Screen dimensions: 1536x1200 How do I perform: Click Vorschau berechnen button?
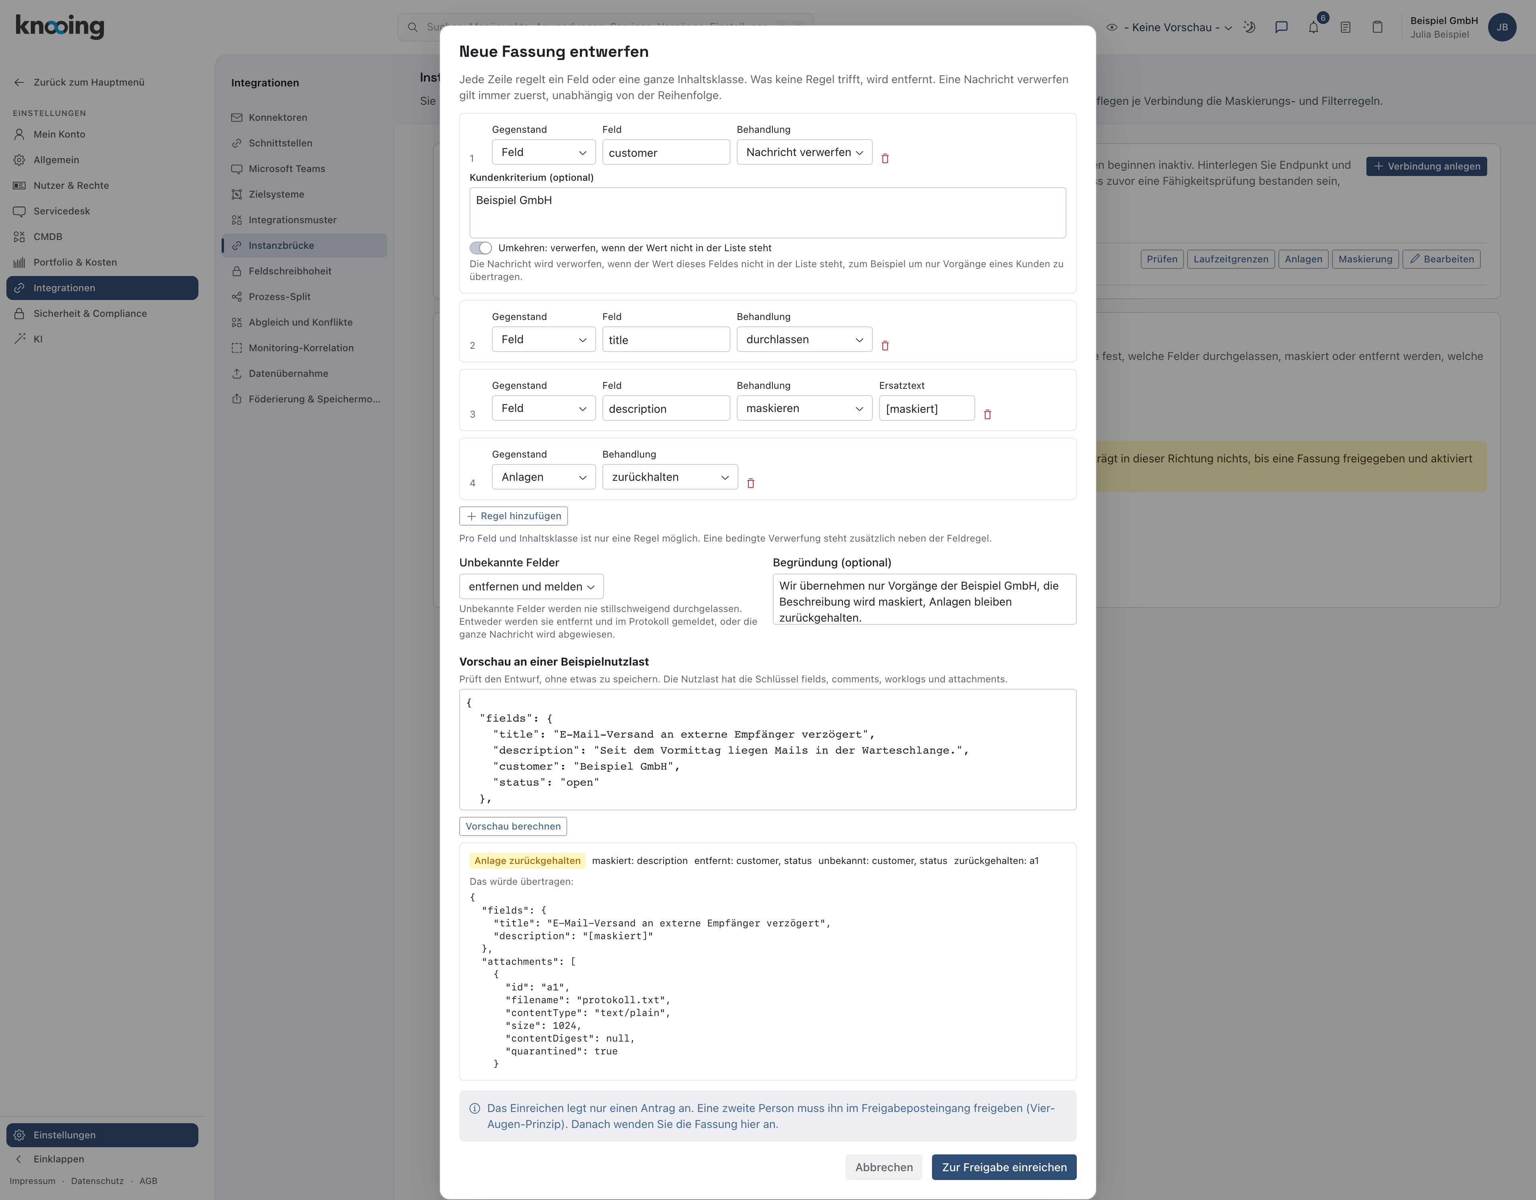pos(513,826)
